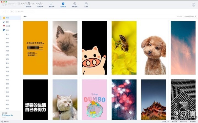Click the iPhone 5s current device label
The width and height of the screenshot is (198, 123).
(8, 115)
